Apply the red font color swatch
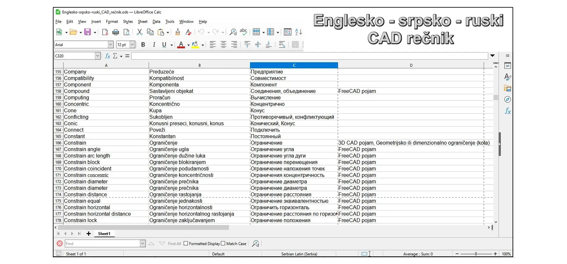This screenshot has height=264, width=567. (181, 45)
